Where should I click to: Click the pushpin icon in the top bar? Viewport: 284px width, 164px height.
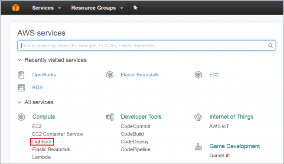[135, 8]
